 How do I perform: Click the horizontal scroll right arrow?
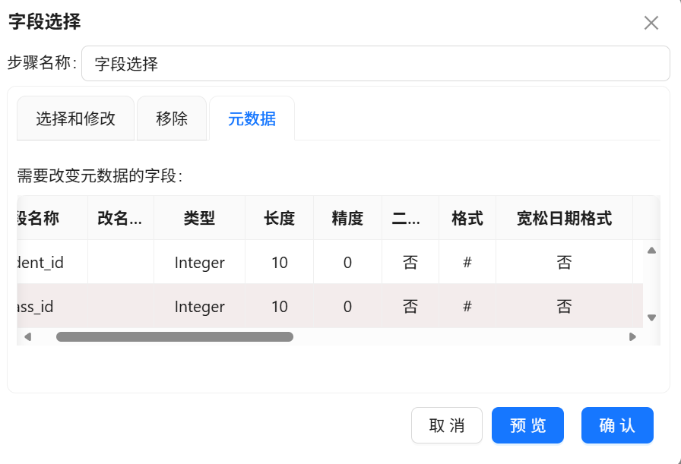pos(632,337)
